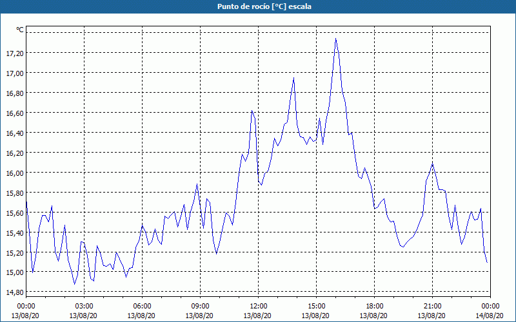Click the 14/08/20 date label

(x=490, y=316)
